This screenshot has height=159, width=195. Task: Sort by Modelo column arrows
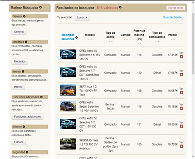point(90,39)
